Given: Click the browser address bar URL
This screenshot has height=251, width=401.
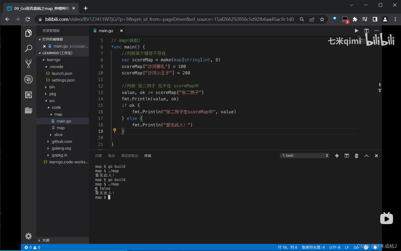Looking at the screenshot, I should (x=169, y=19).
